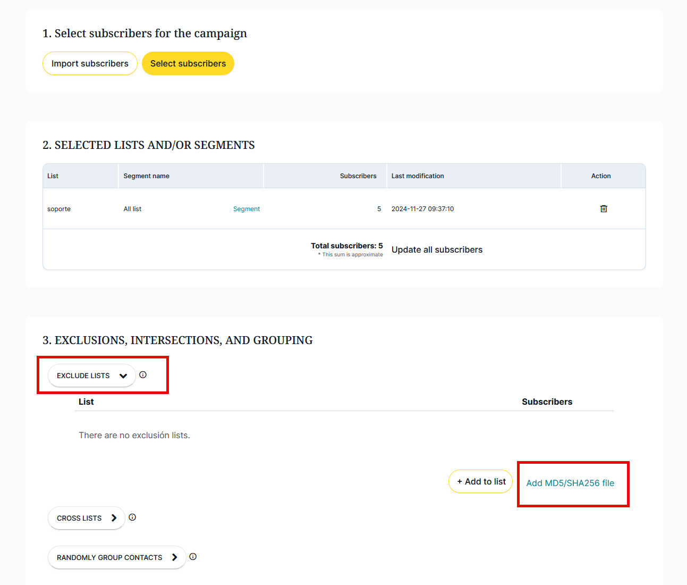Screen dimensions: 687x585
Task: Open the Segment link for soporte
Action: (247, 209)
